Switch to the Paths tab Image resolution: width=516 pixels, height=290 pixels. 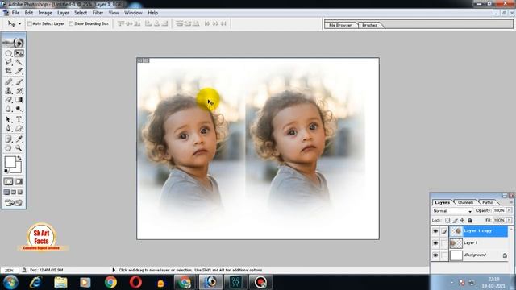pyautogui.click(x=487, y=202)
